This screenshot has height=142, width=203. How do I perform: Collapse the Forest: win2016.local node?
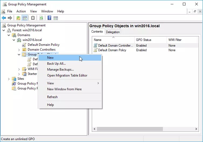point(4,30)
